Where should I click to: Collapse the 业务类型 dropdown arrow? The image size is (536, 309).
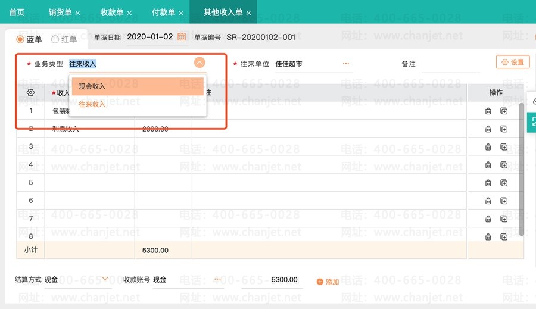tap(200, 63)
